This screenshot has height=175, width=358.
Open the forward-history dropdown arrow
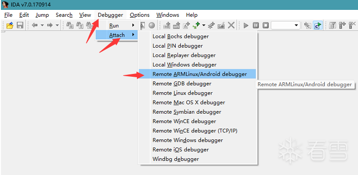point(57,25)
